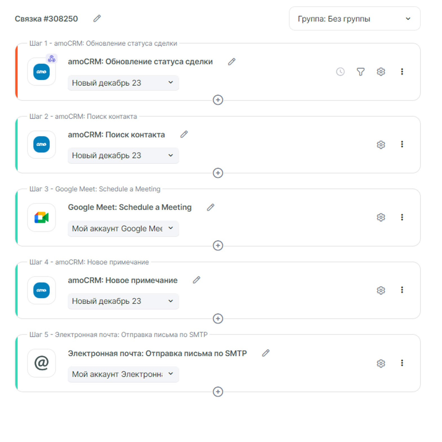Click the clock delay icon in step 1
442x442 pixels.
coord(340,72)
